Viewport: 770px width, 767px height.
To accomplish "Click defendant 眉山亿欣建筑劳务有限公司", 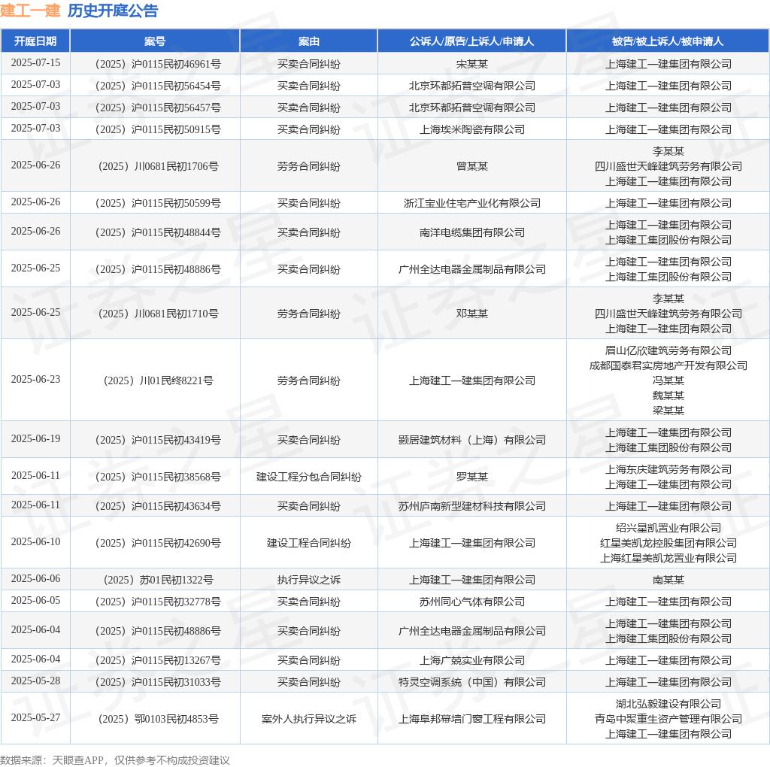I will tap(668, 350).
